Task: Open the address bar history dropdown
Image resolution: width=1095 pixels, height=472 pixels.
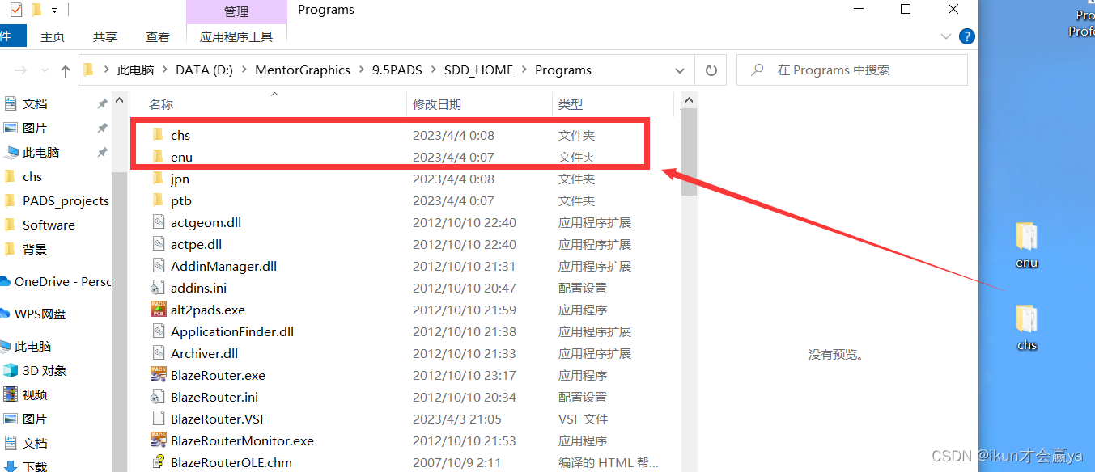Action: pyautogui.click(x=679, y=70)
